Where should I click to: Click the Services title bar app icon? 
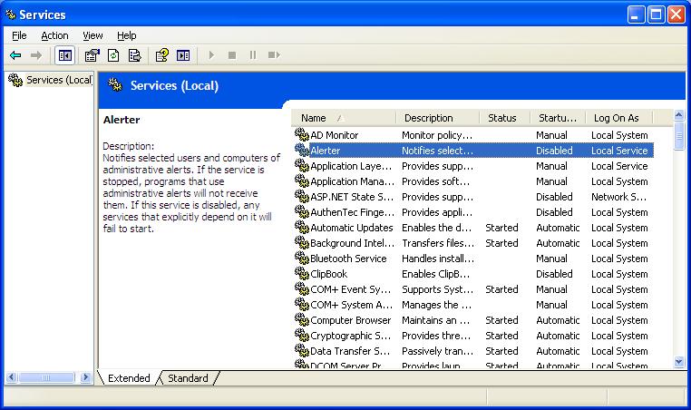[x=11, y=15]
